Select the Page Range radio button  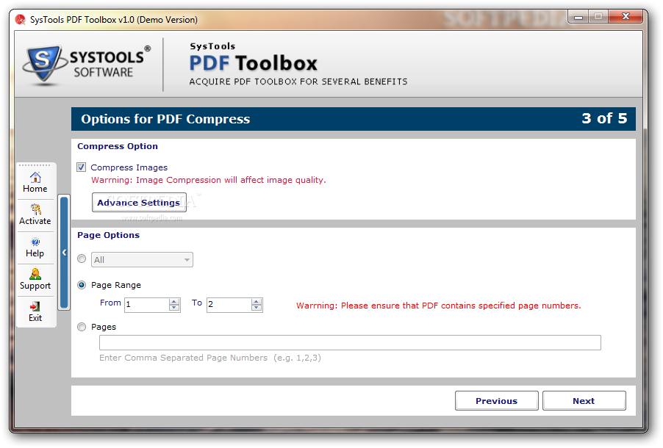(82, 285)
